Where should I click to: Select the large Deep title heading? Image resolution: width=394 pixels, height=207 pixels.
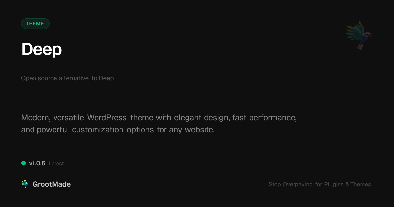tap(42, 49)
